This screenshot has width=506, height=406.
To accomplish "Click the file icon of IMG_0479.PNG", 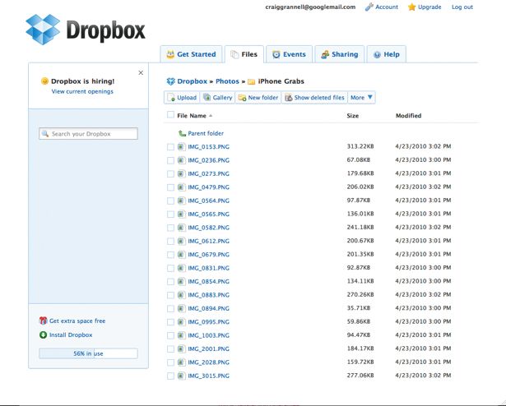I will [x=181, y=187].
